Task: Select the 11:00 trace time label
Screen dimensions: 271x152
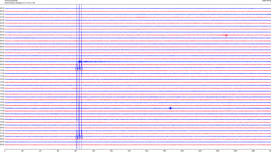Action: tap(2, 73)
